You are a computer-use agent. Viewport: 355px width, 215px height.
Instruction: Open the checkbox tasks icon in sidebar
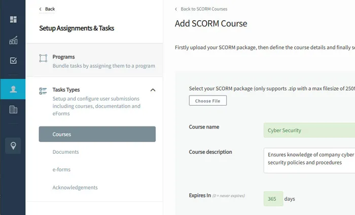[x=13, y=61]
